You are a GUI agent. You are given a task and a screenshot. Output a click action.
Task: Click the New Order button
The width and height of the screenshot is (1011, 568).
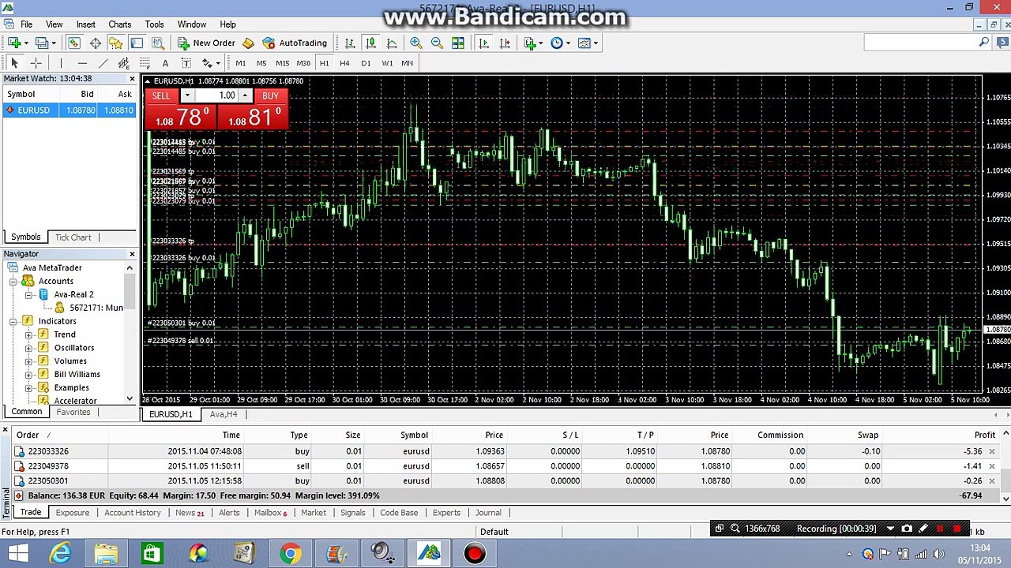tap(206, 43)
